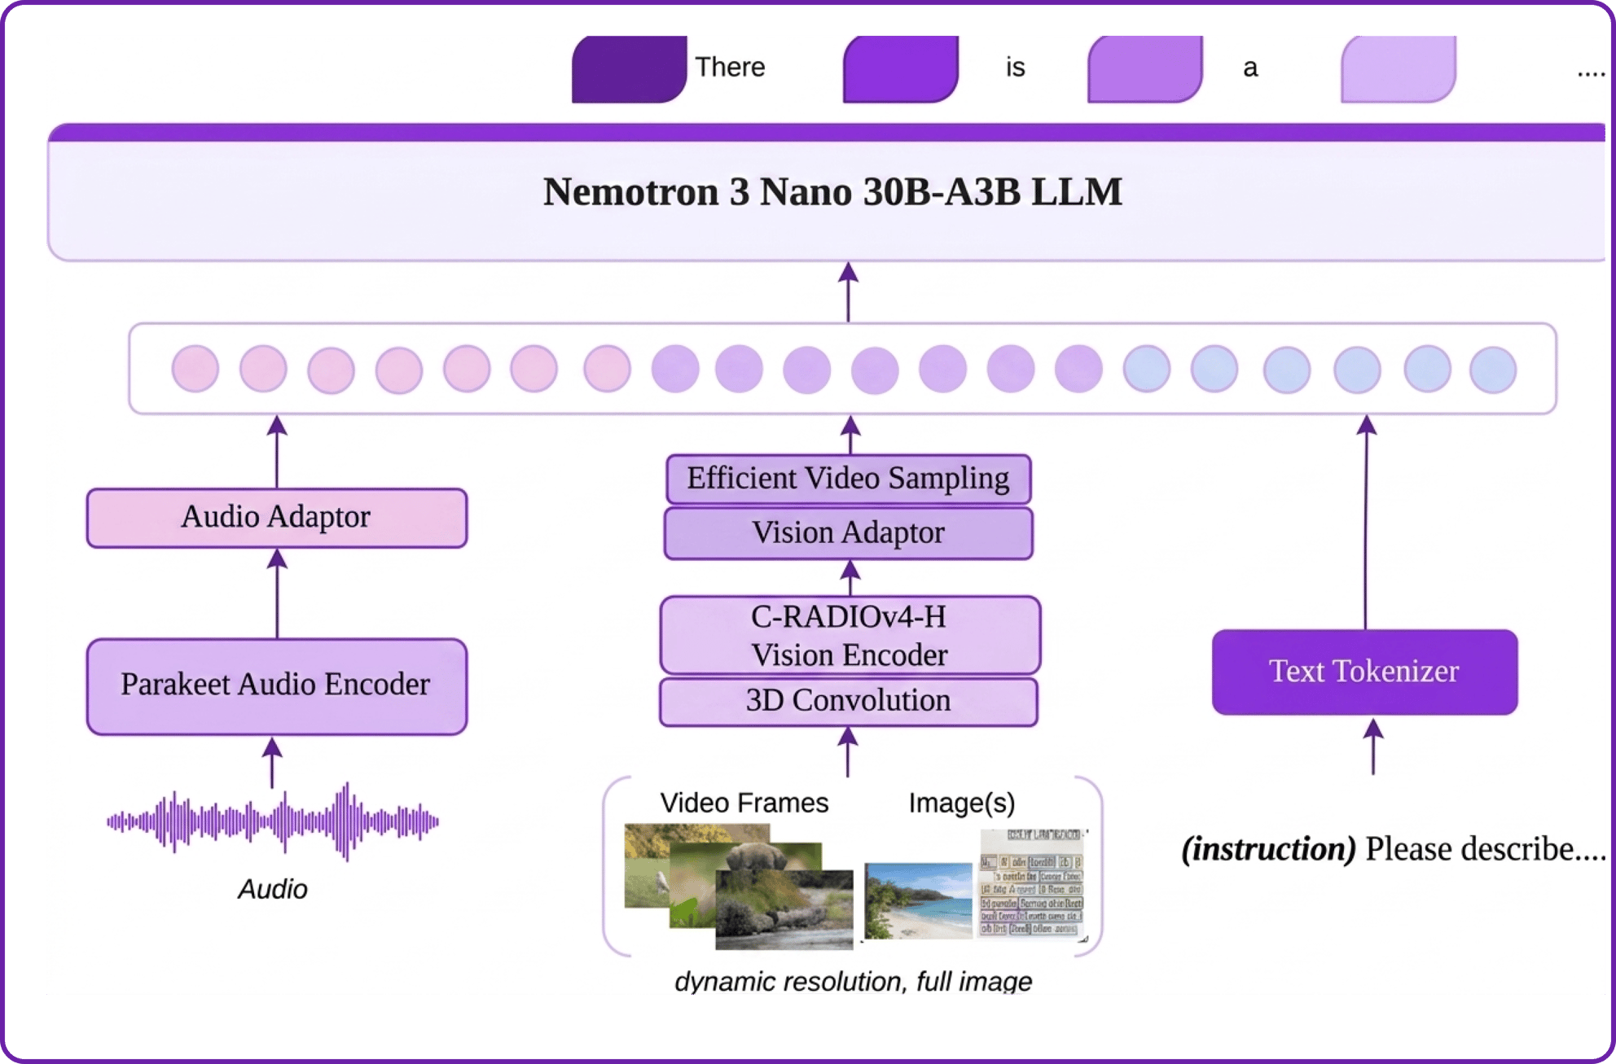Click the Nemotron 3 Nano 30B-A3B LLM block
Image resolution: width=1616 pixels, height=1064 pixels.
click(828, 192)
